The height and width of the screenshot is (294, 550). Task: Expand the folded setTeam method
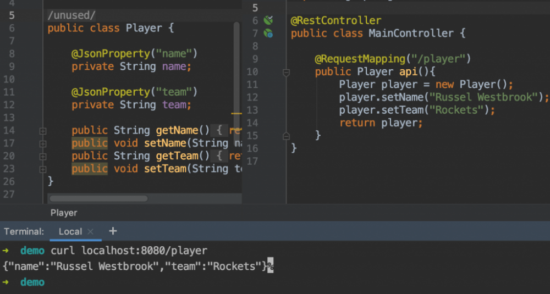coord(43,169)
